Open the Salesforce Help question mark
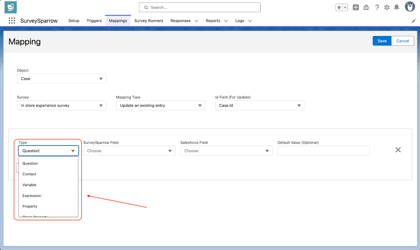The image size is (420, 250). (x=377, y=7)
